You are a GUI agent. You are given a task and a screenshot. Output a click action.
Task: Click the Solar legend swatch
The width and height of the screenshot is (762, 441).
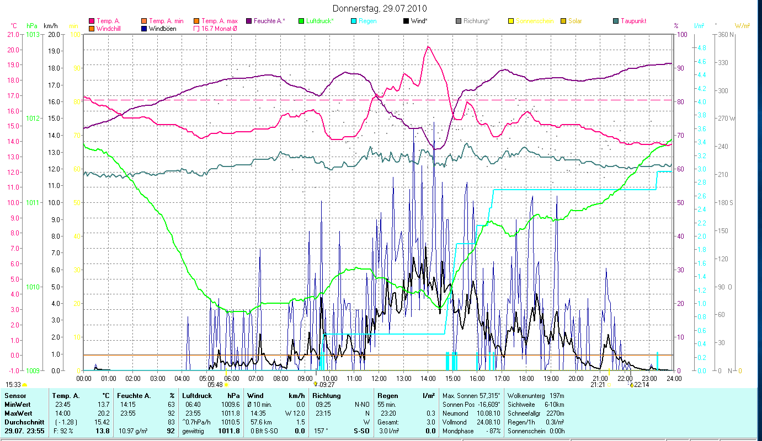[x=563, y=21]
